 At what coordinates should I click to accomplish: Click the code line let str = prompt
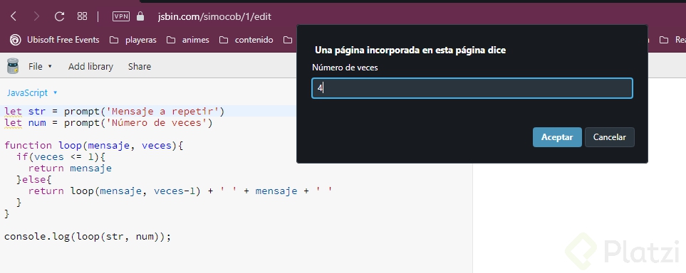tap(114, 112)
